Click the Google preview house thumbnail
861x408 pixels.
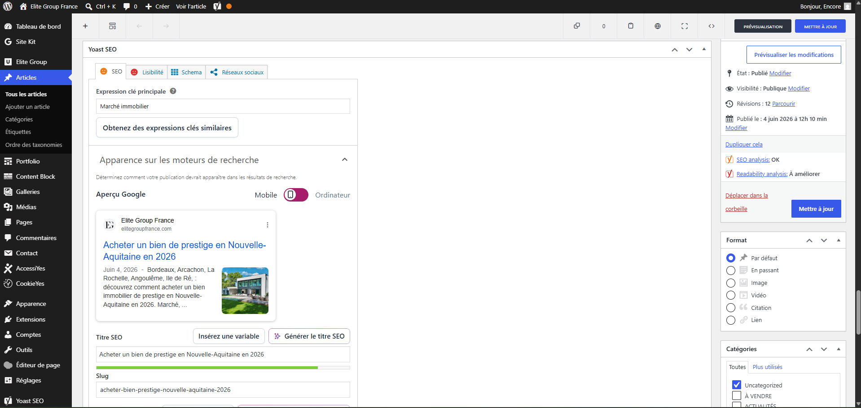tap(245, 291)
